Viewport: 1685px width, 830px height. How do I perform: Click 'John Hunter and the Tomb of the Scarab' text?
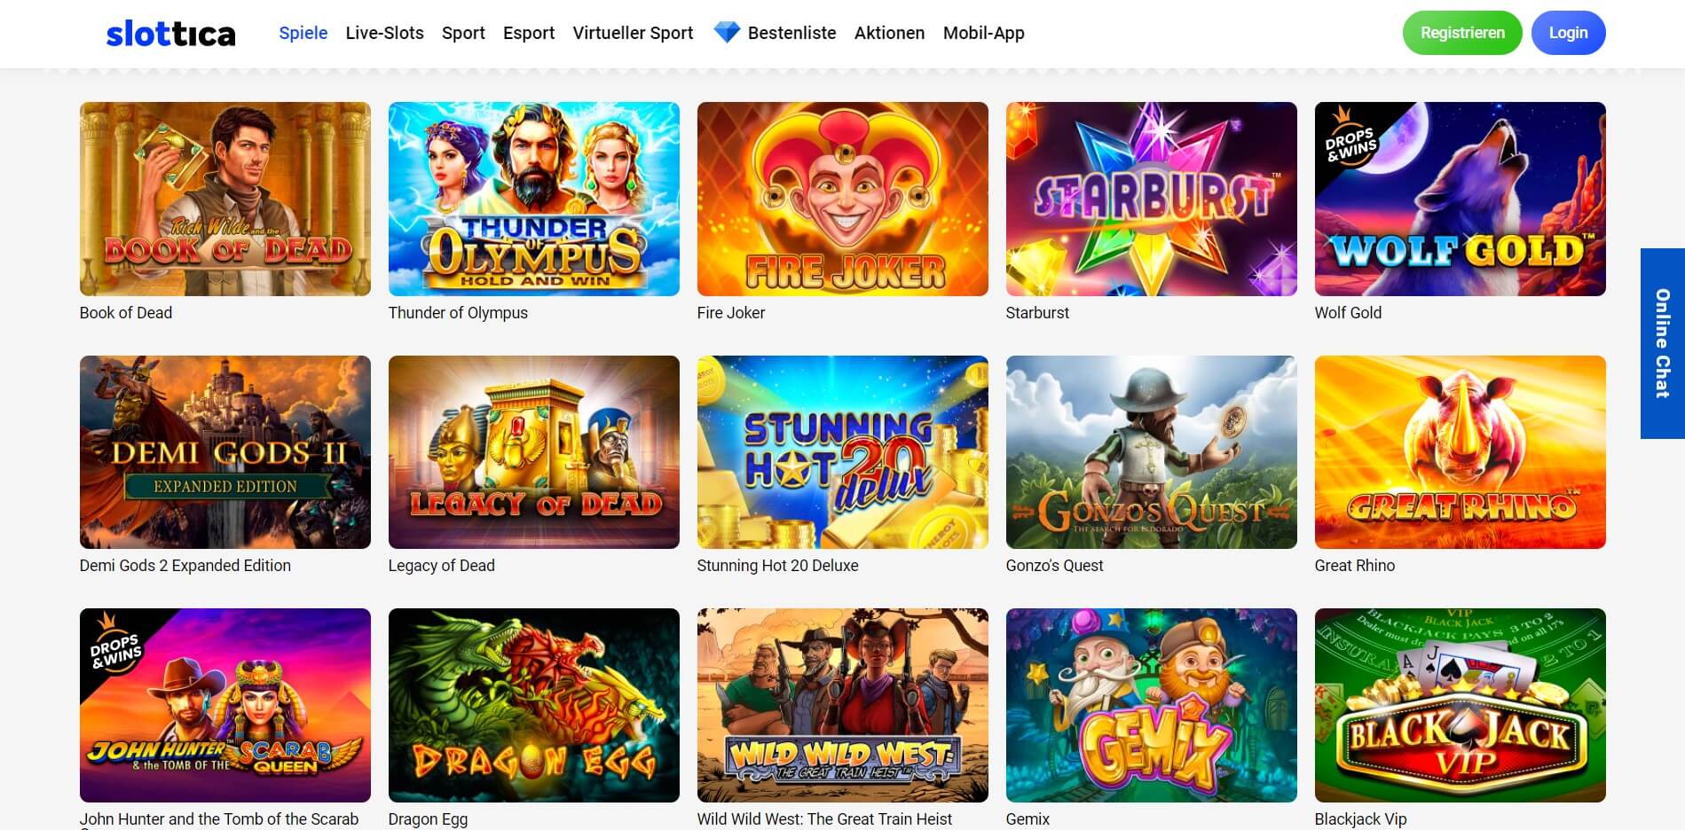click(219, 819)
